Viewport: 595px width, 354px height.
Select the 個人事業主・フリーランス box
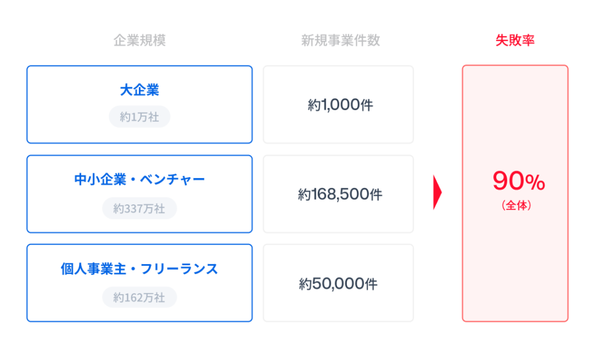[139, 283]
